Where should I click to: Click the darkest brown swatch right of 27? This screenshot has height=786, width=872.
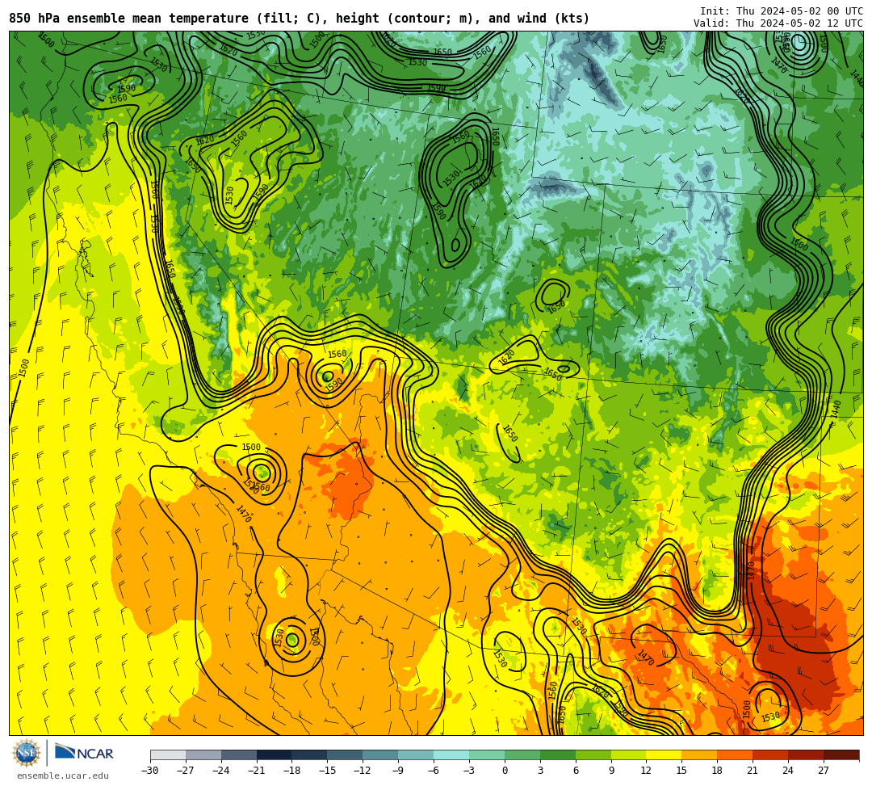(841, 754)
